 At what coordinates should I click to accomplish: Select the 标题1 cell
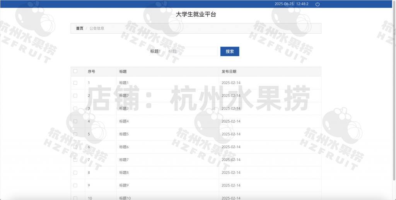click(x=168, y=83)
